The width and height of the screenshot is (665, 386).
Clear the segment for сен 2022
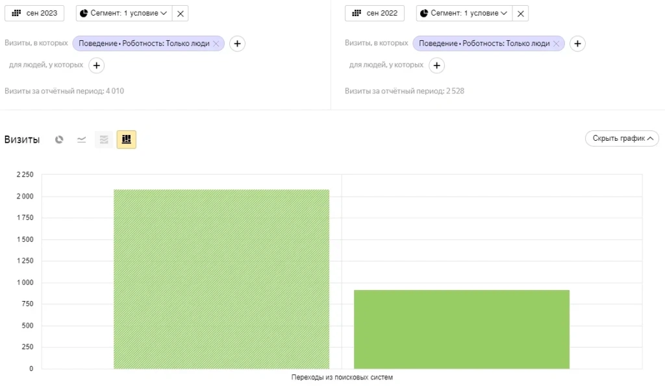coord(520,13)
